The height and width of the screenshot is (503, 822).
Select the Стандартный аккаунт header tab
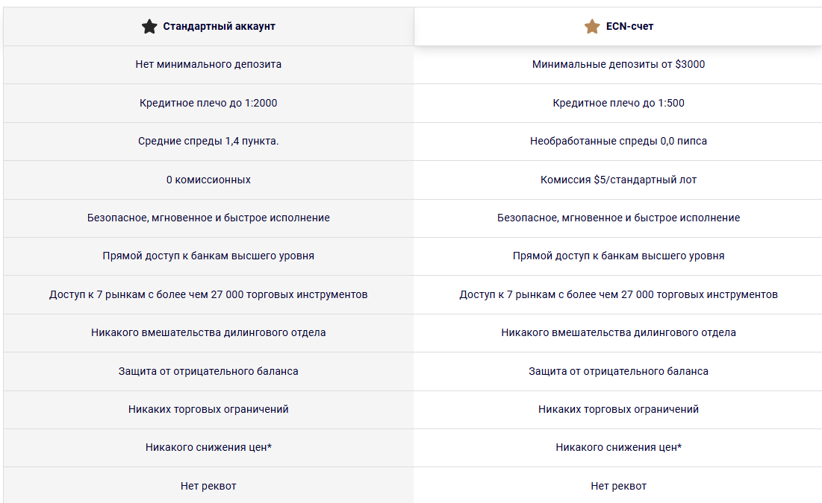click(208, 26)
